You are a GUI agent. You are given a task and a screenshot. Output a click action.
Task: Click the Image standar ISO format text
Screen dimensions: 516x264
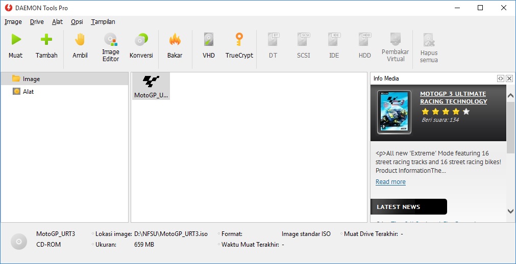[306, 234]
